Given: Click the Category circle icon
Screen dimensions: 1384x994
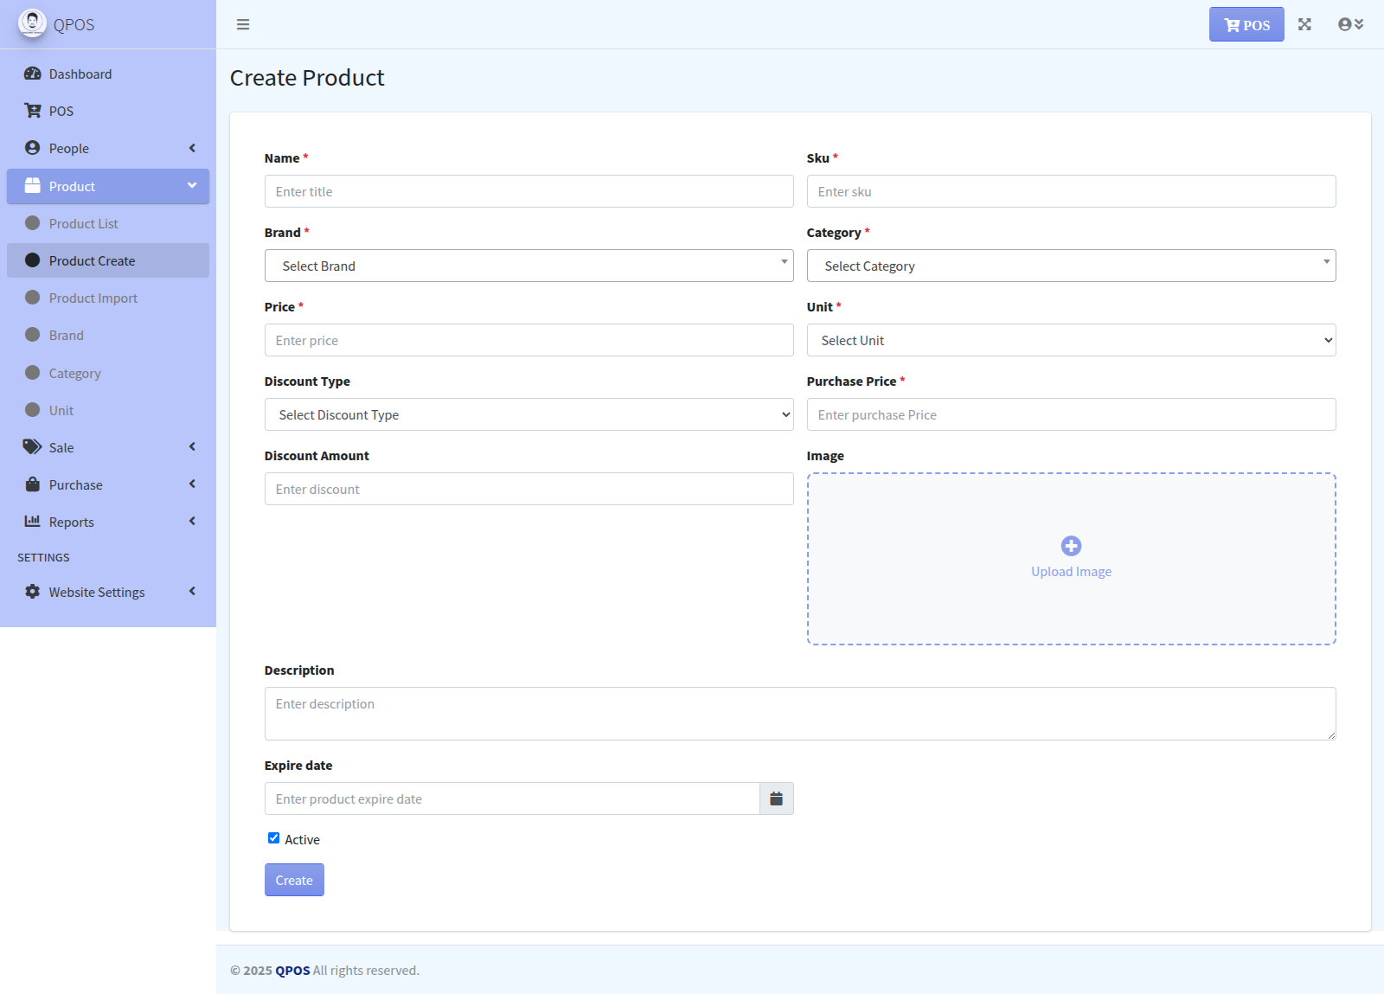Looking at the screenshot, I should 33,373.
